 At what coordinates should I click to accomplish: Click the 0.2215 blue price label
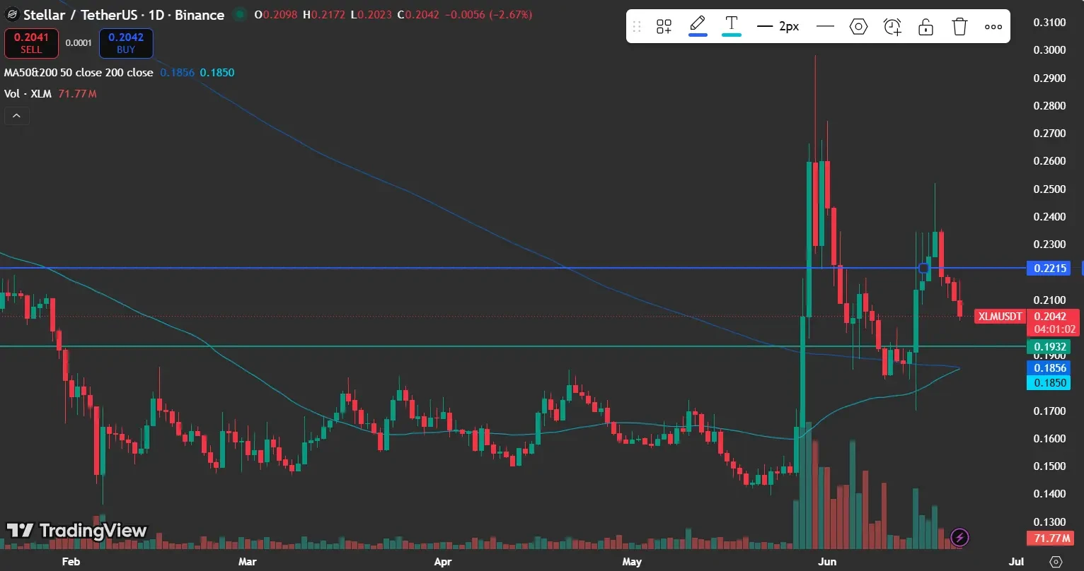[1049, 268]
